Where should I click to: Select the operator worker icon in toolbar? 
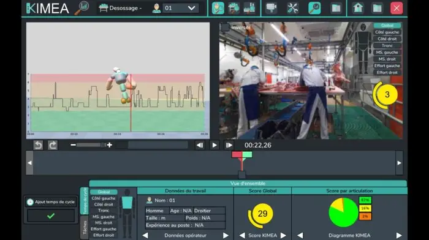(x=218, y=8)
